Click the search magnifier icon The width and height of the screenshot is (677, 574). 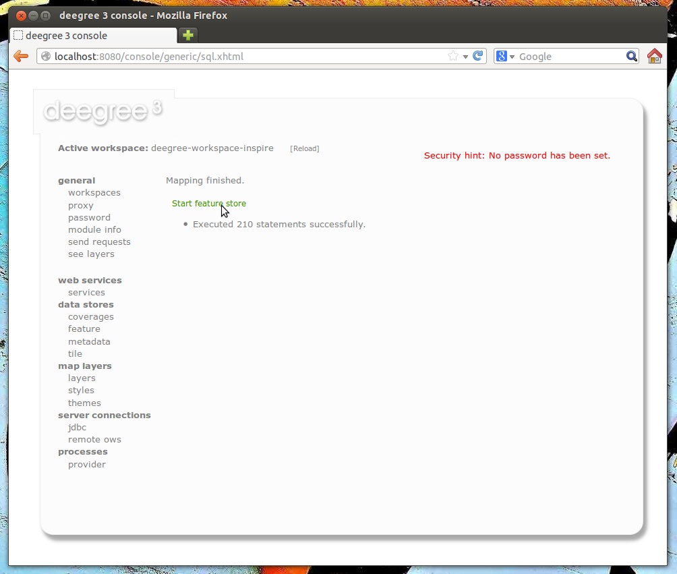click(x=631, y=57)
